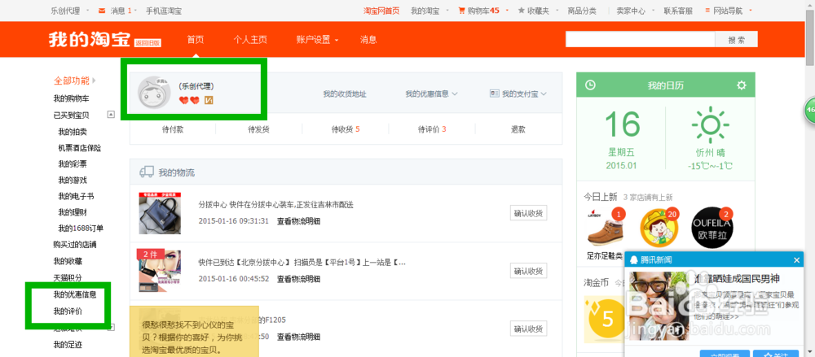Open the handbag product thumbnail

click(x=160, y=213)
